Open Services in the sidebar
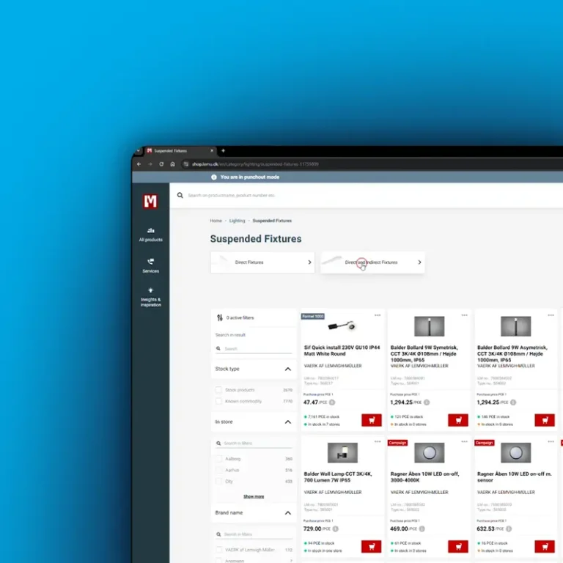Screen dimensions: 563x563 151,265
